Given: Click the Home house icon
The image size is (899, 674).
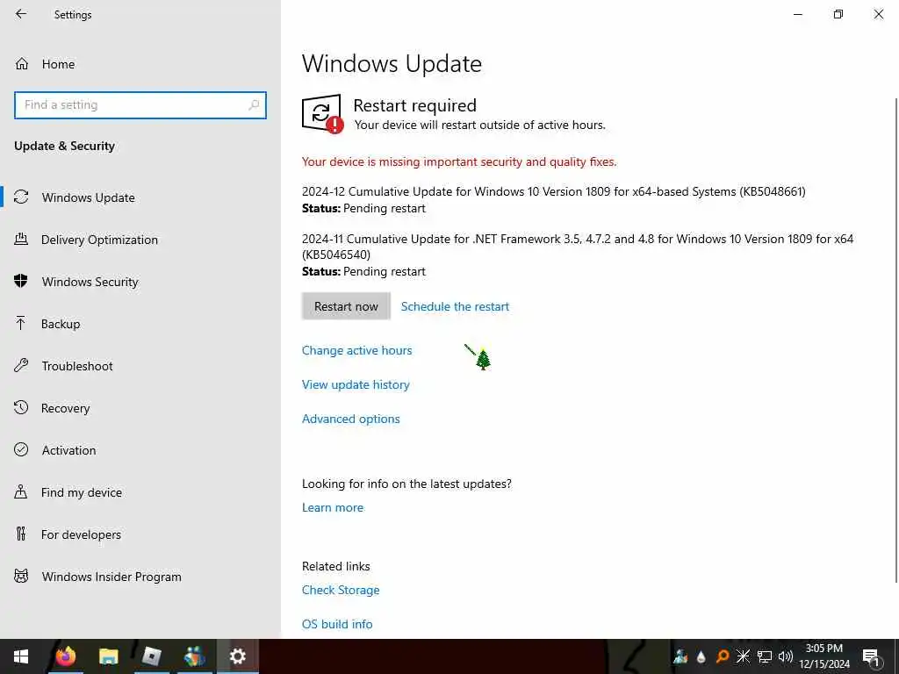Looking at the screenshot, I should [22, 63].
